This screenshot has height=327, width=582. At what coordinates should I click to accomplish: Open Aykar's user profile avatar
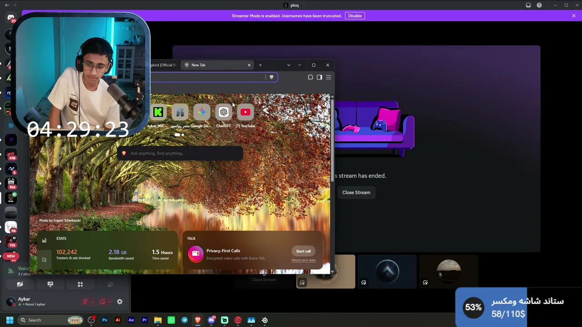pos(11,302)
